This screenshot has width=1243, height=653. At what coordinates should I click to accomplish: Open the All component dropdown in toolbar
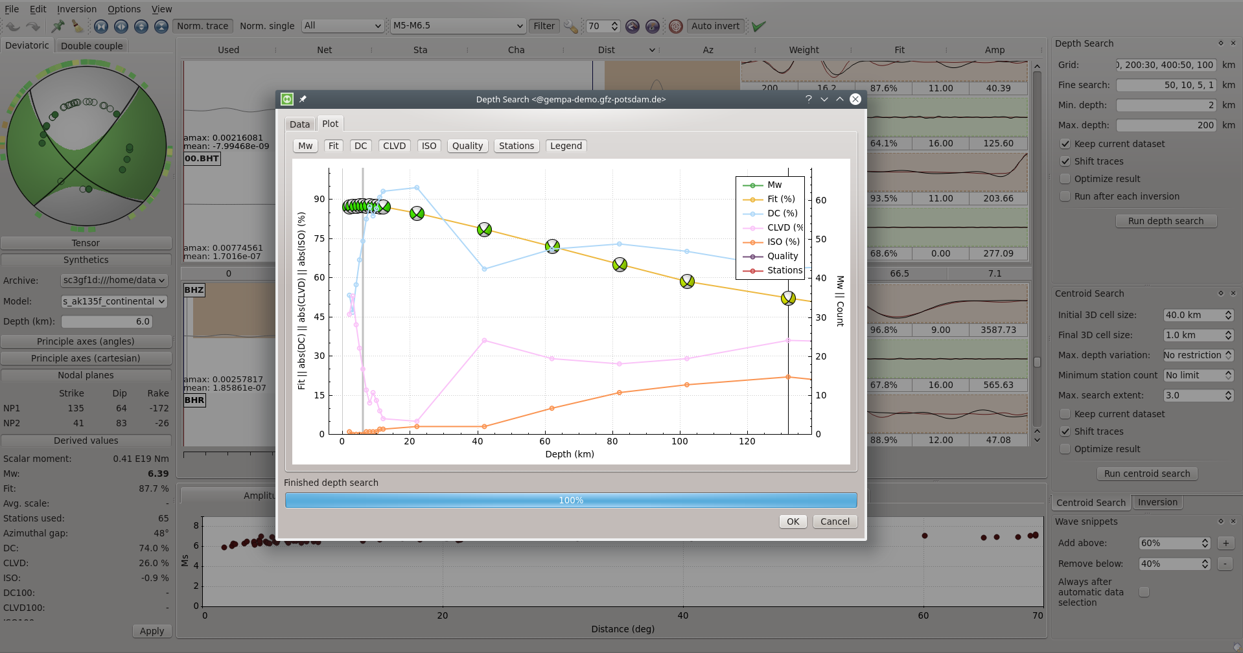click(x=342, y=26)
